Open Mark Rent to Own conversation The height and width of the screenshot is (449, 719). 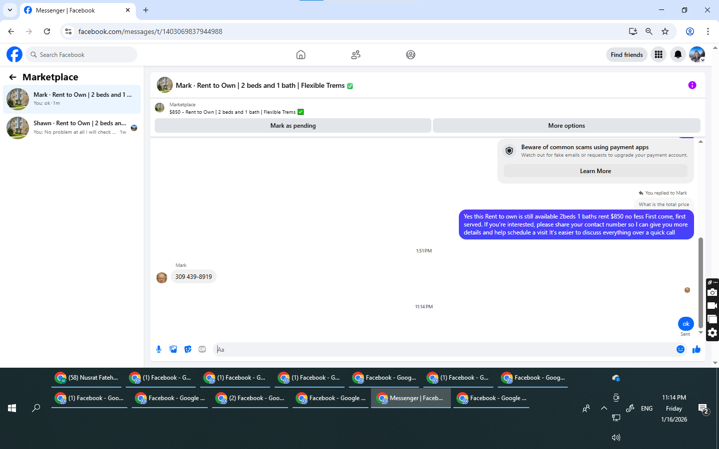point(72,99)
